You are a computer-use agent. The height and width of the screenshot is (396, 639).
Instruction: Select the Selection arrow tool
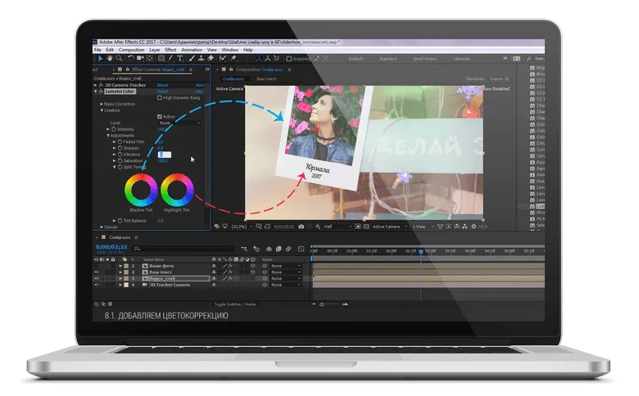click(100, 59)
